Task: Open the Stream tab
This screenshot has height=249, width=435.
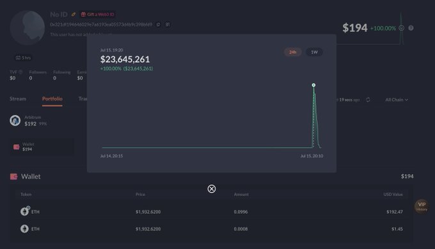Action: tap(18, 99)
